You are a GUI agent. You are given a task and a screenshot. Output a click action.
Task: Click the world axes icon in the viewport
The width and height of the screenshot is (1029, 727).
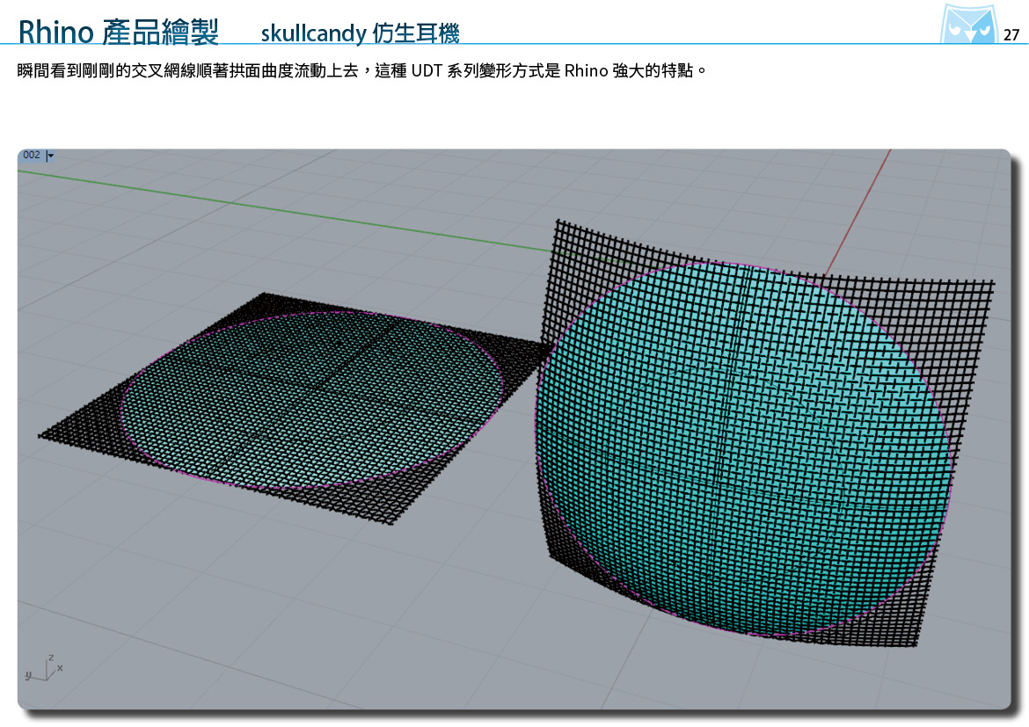pos(44,668)
